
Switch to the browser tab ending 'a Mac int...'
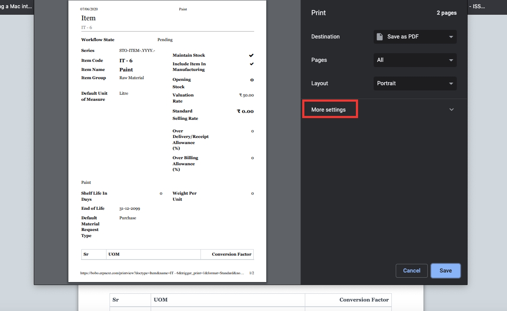point(16,6)
